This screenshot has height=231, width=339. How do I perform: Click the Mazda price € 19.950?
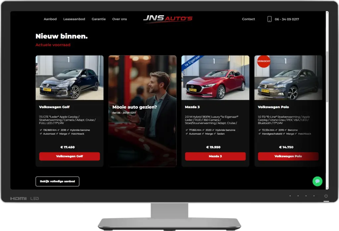(213, 147)
